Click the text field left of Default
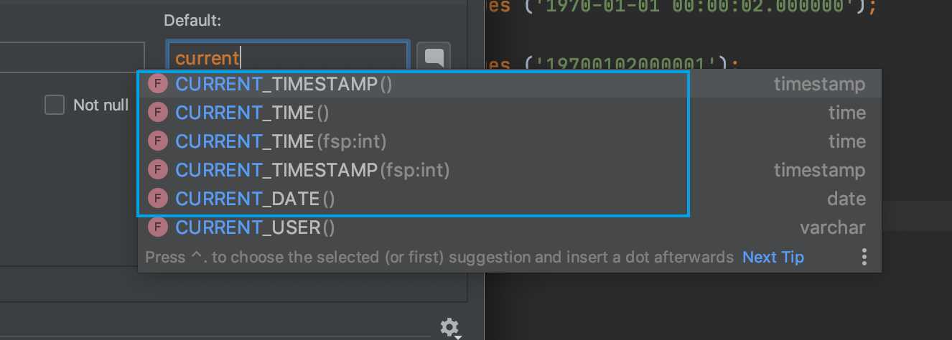 (72, 57)
